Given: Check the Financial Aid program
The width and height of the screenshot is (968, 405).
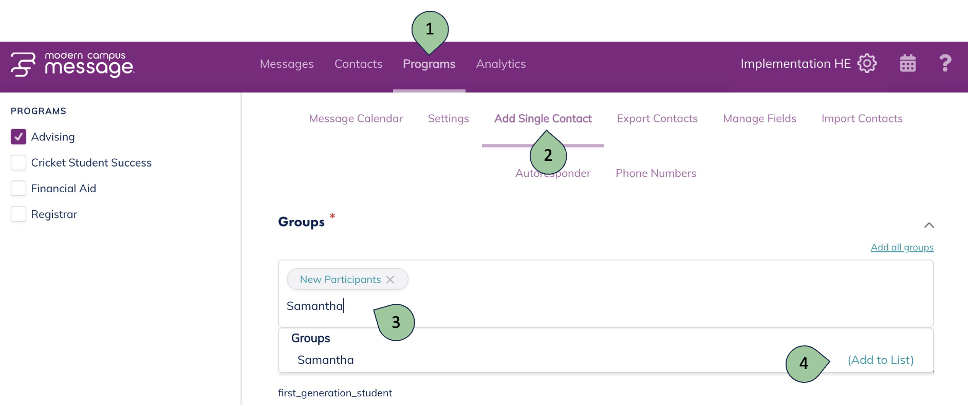Looking at the screenshot, I should coord(18,189).
